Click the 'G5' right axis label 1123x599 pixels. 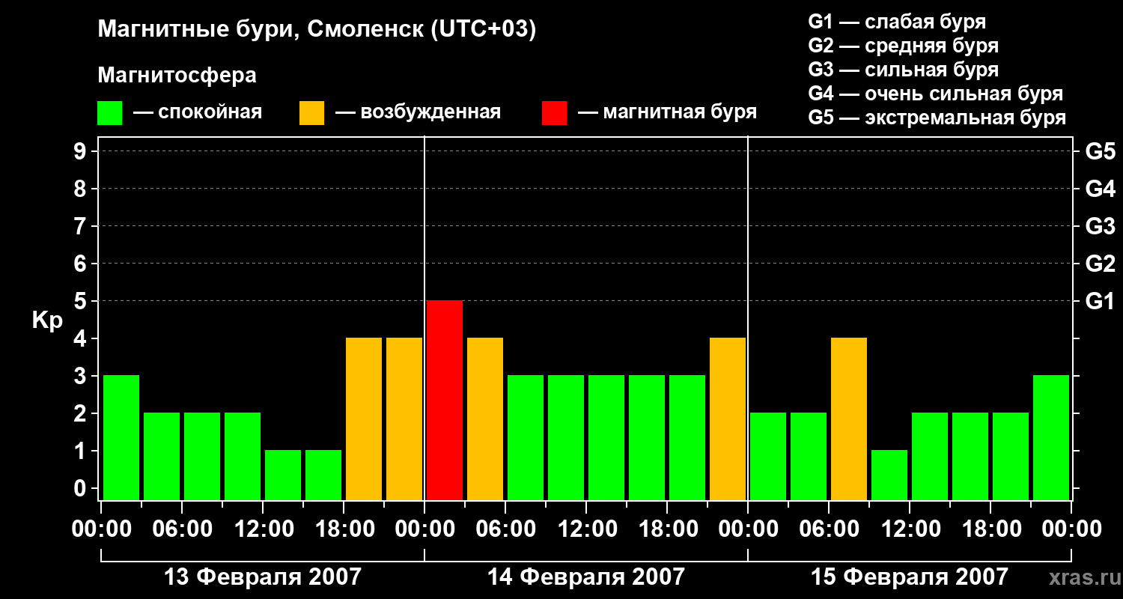[1100, 151]
